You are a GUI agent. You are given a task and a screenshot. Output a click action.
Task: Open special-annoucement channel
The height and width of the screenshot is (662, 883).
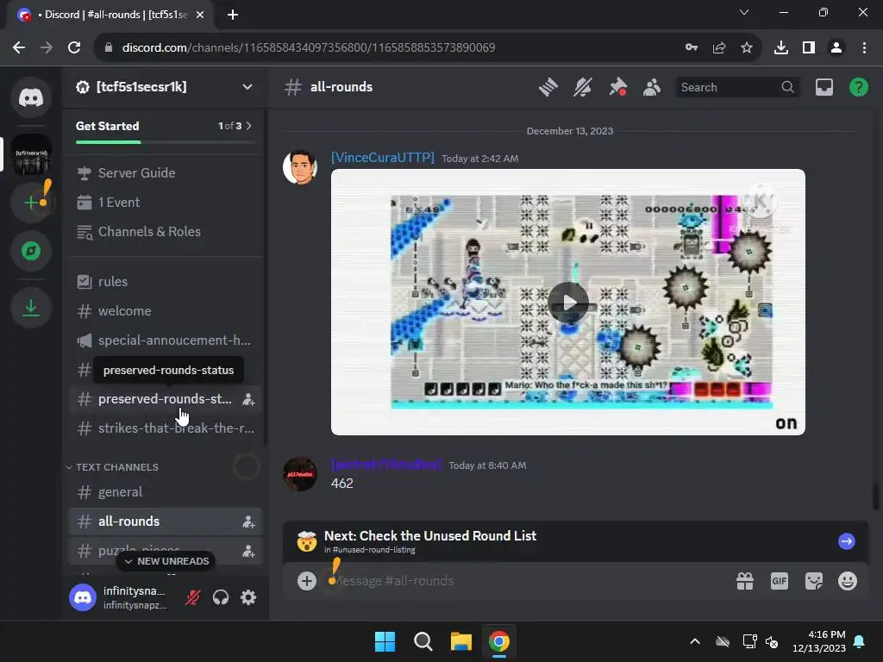tap(165, 340)
